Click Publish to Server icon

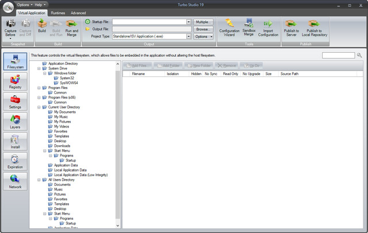(x=292, y=28)
